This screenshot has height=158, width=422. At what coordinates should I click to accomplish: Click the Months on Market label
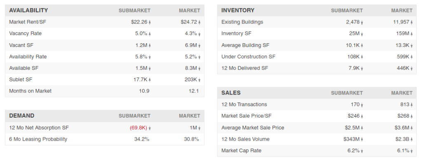[30, 91]
